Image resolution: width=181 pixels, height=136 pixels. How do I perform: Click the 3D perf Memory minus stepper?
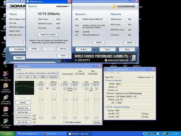pyautogui.click(x=96, y=118)
